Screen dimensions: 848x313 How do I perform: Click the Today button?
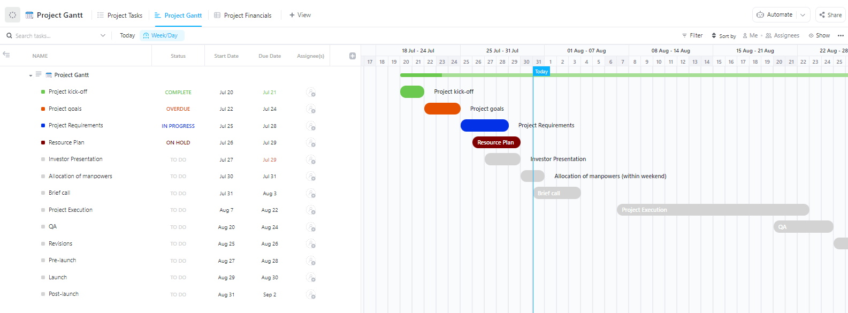point(127,36)
